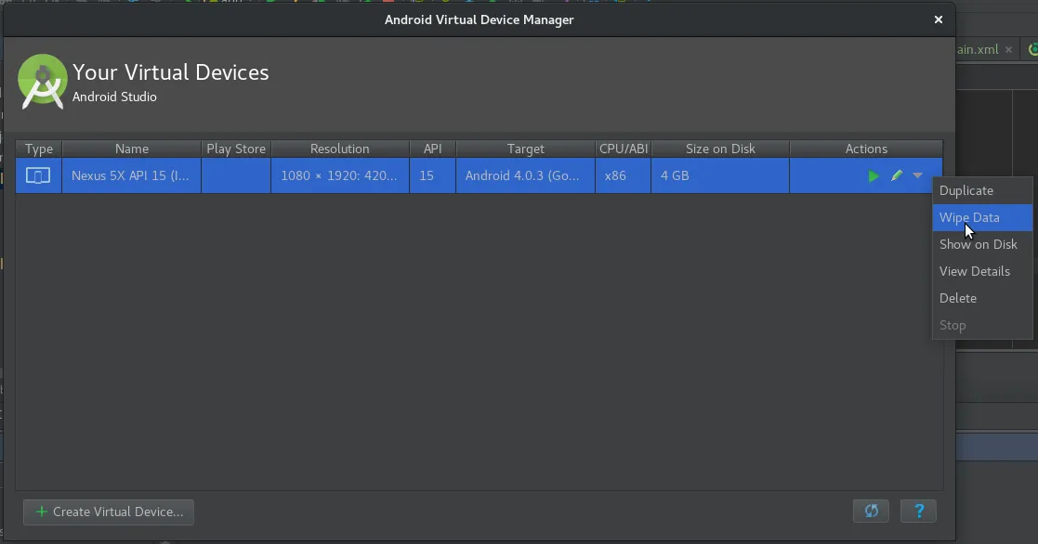Close the ain.xml editor tab behind dialog
This screenshot has width=1038, height=544.
tap(1008, 49)
